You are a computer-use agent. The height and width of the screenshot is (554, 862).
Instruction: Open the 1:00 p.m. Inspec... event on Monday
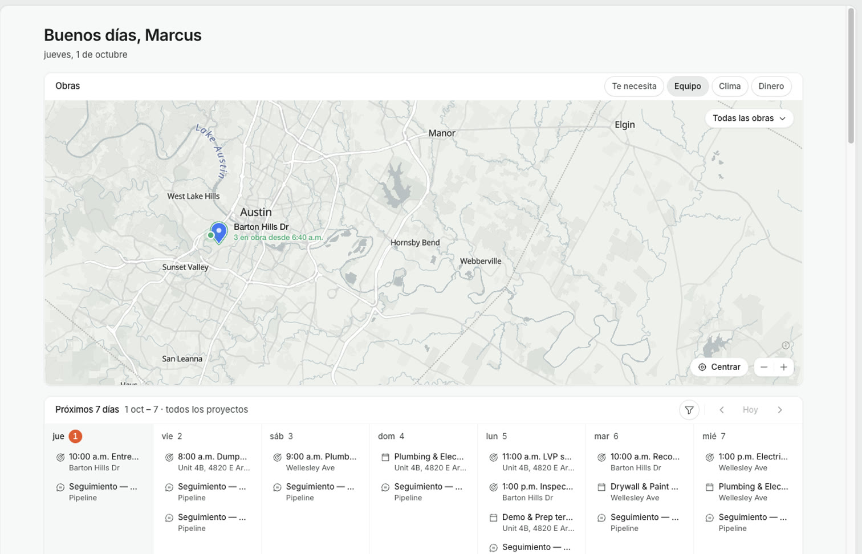click(x=531, y=492)
